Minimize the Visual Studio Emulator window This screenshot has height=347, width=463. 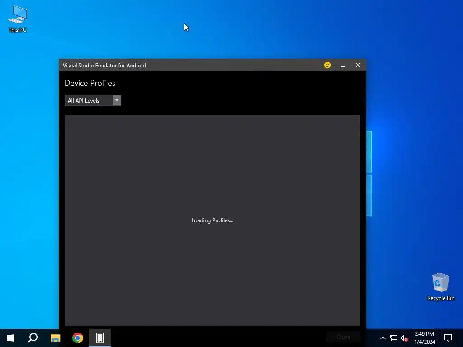[x=343, y=66]
